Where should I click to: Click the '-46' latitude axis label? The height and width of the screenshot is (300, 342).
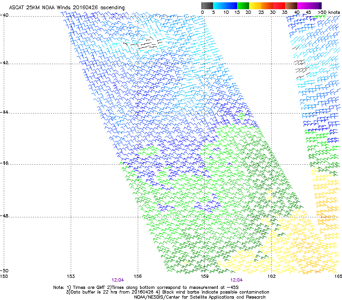[4, 163]
